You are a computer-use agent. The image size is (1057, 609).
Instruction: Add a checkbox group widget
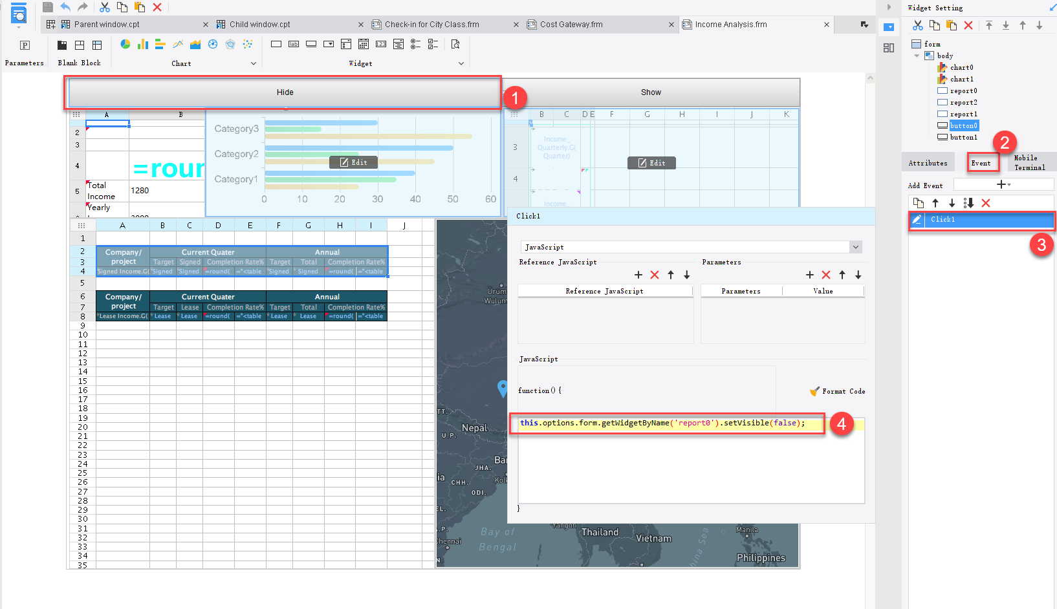pyautogui.click(x=432, y=44)
